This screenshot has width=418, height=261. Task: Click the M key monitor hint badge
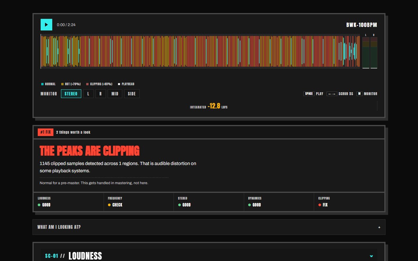pyautogui.click(x=359, y=94)
